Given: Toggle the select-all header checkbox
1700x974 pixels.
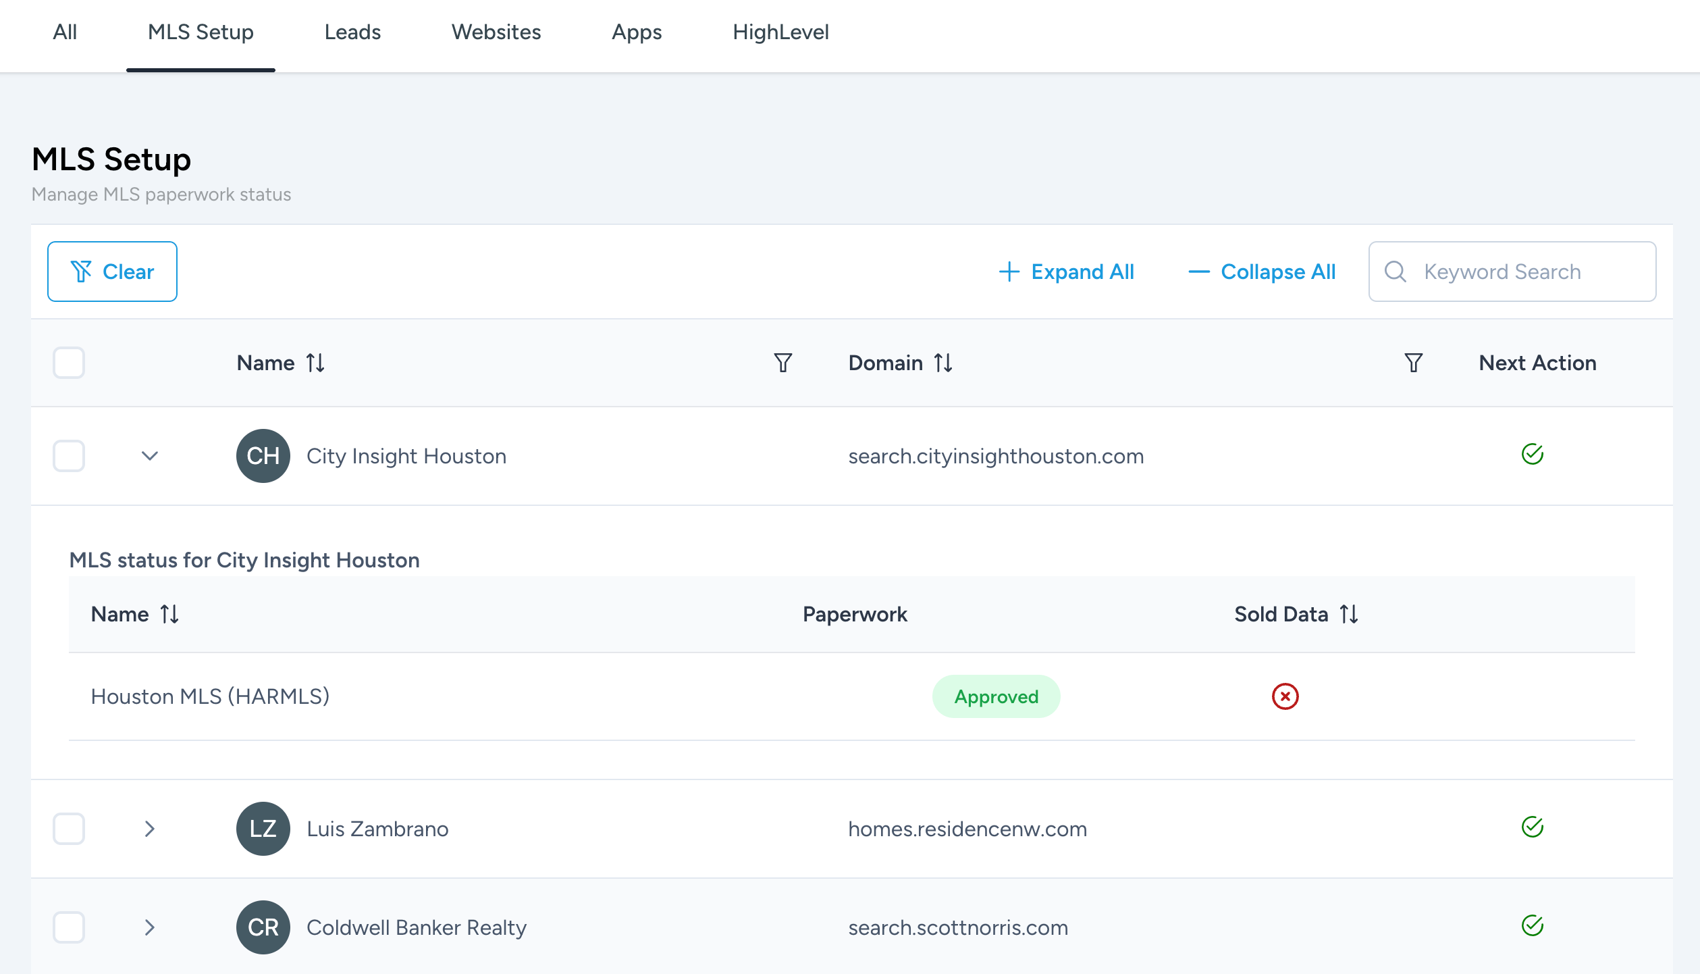Looking at the screenshot, I should [x=69, y=363].
